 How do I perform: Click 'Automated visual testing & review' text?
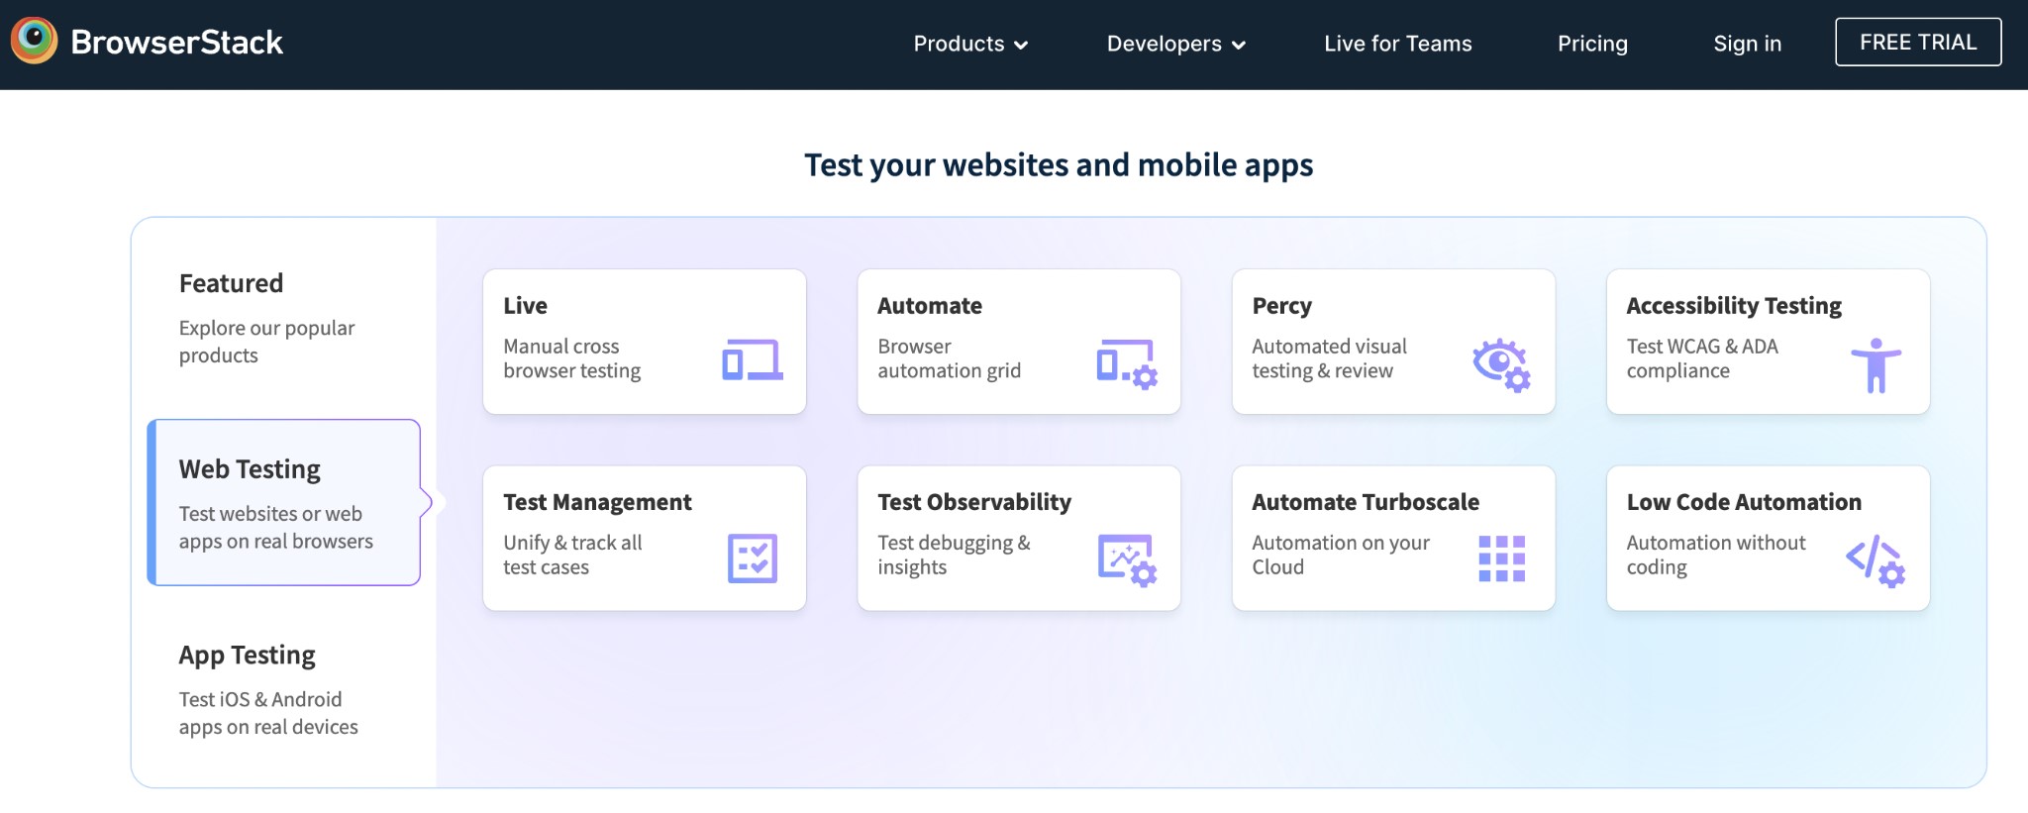point(1329,358)
